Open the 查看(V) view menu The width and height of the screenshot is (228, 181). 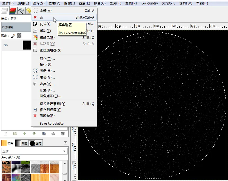pyautogui.click(x=54, y=3)
